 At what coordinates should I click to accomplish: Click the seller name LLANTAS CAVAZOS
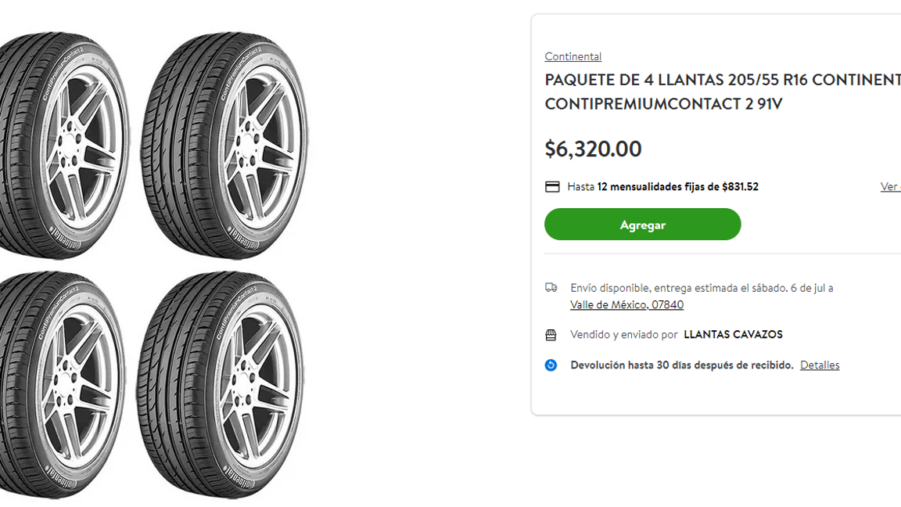point(733,334)
